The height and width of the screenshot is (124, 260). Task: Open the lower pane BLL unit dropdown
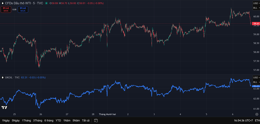pyautogui.click(x=256, y=82)
